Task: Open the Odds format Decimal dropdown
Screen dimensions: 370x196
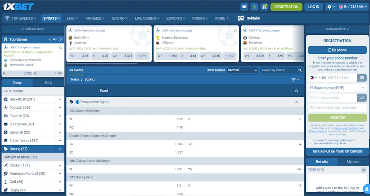Action: point(242,70)
